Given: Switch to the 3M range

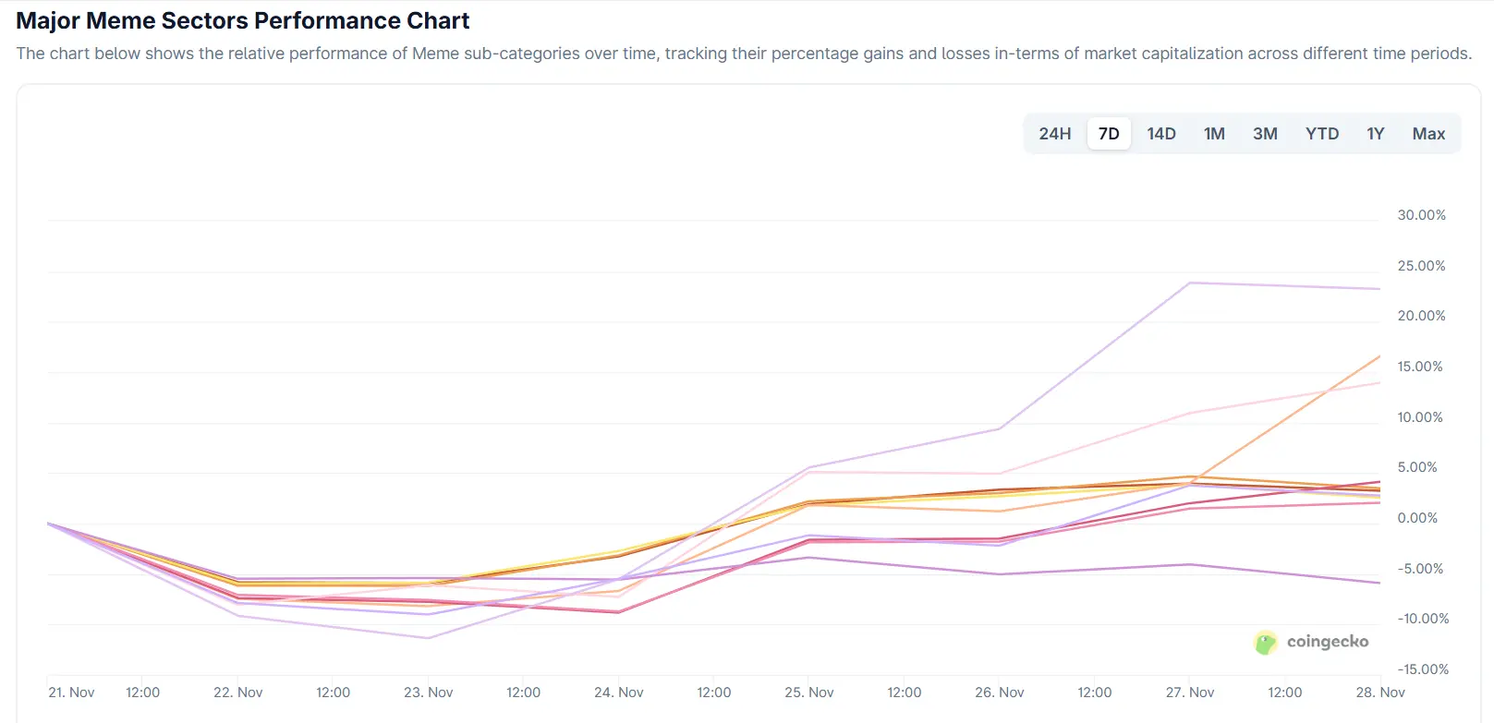Looking at the screenshot, I should [1265, 134].
